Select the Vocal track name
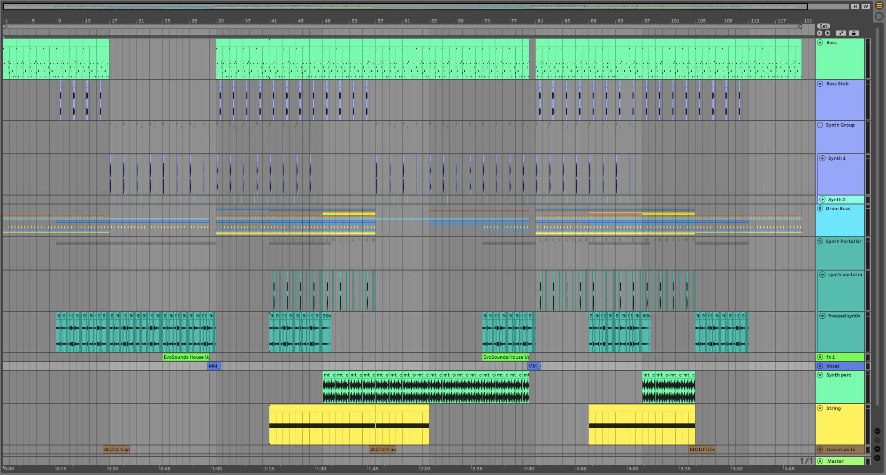Screen dimensions: 886x475 (833, 366)
